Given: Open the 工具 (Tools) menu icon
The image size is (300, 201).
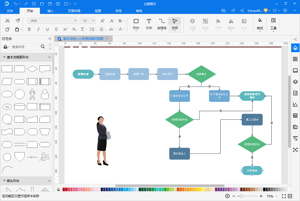Looking at the screenshot, I should pyautogui.click(x=273, y=24).
